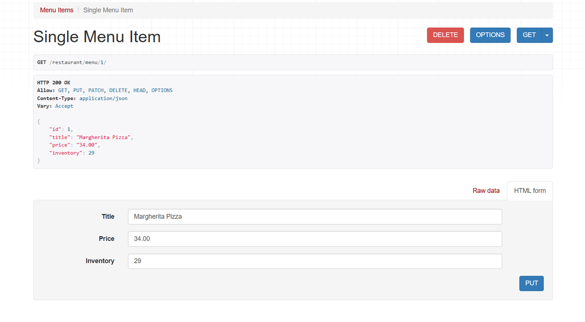Viewport: 585px width, 322px height.
Task: Click the blue GET button
Action: (x=529, y=35)
